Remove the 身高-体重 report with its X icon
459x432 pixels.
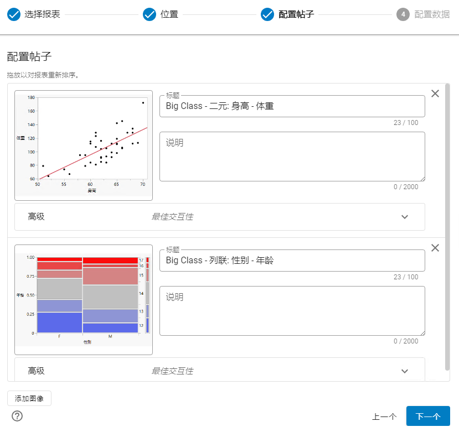click(x=435, y=93)
